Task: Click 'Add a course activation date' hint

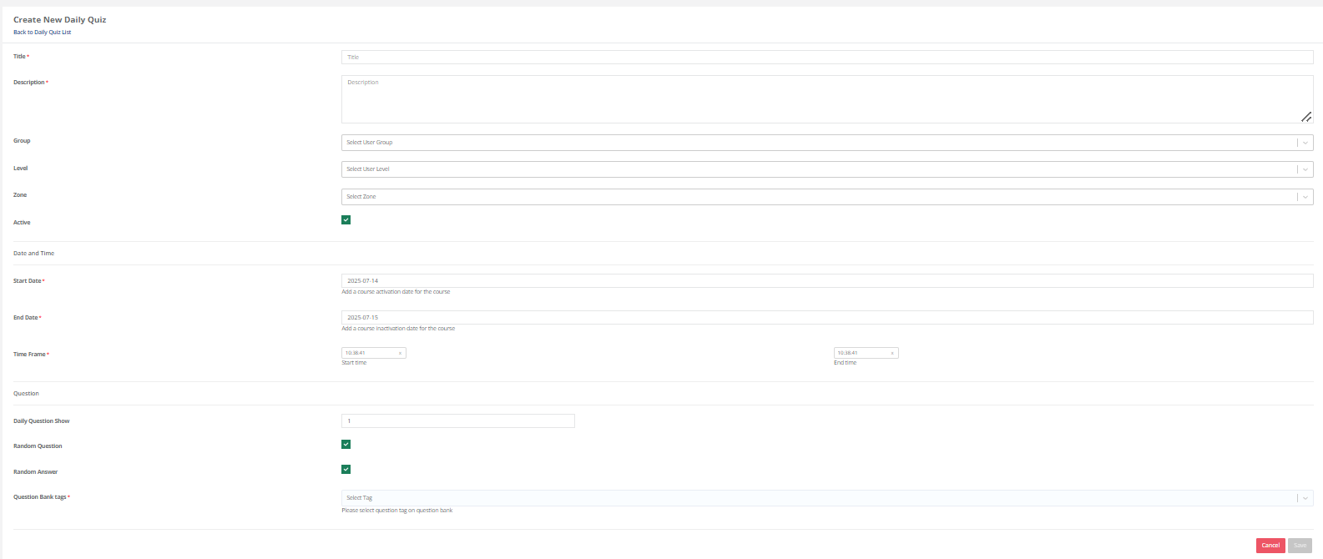Action: [x=396, y=292]
